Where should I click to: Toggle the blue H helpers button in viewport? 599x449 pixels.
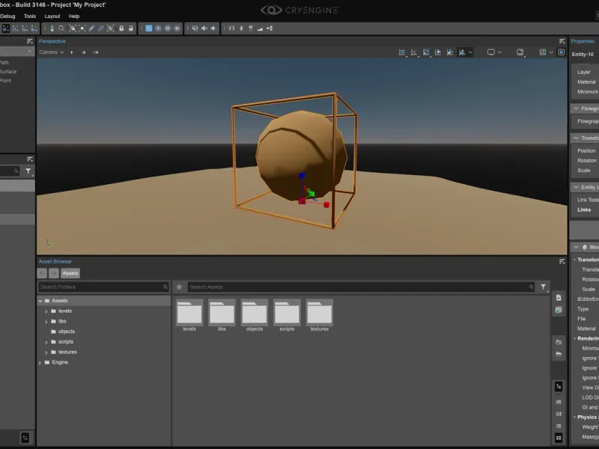tap(561, 52)
